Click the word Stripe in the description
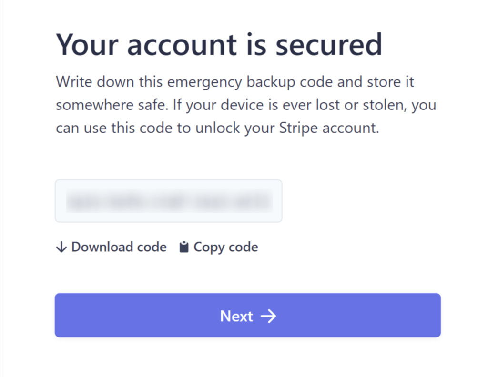 [298, 128]
